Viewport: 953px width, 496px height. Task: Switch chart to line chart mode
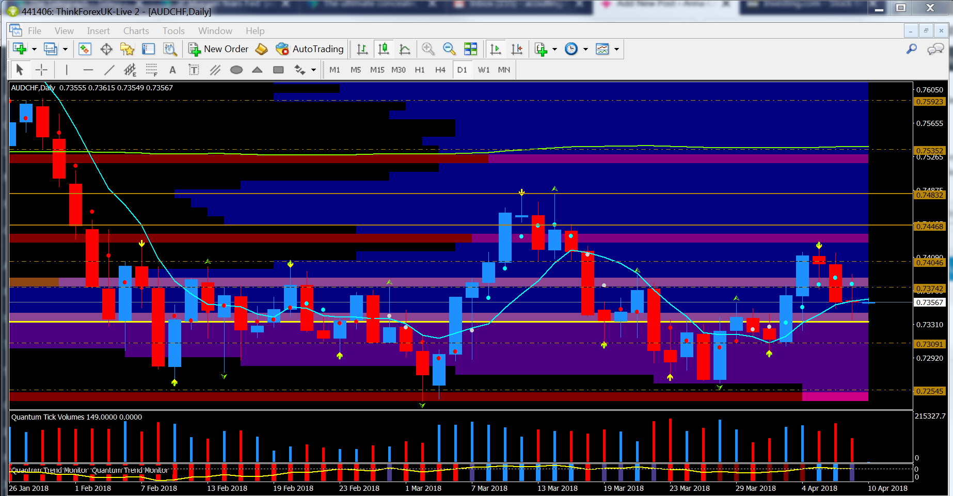click(405, 49)
